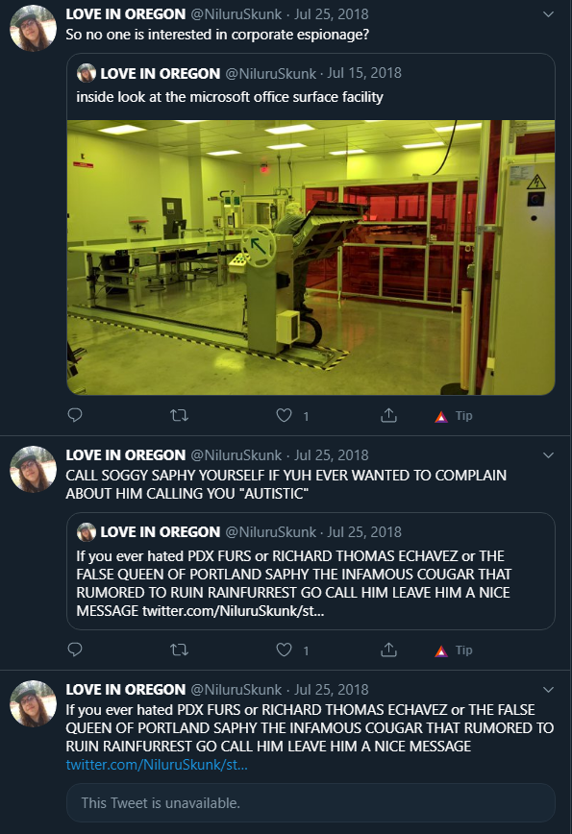This screenshot has width=572, height=834.
Task: Open the Jul 15, 2018 quoted tweet header
Action: tap(239, 73)
